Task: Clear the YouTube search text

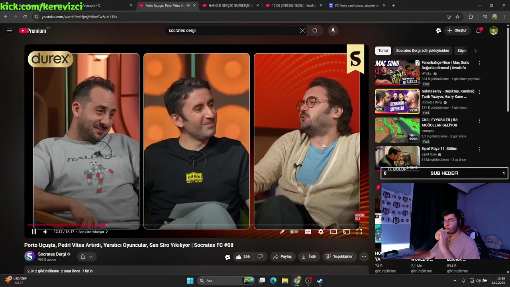Action: coord(302,30)
